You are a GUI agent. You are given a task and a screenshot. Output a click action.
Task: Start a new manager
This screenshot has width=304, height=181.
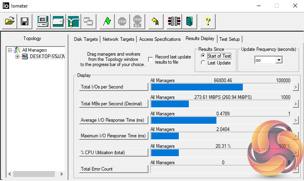pyautogui.click(x=43, y=21)
